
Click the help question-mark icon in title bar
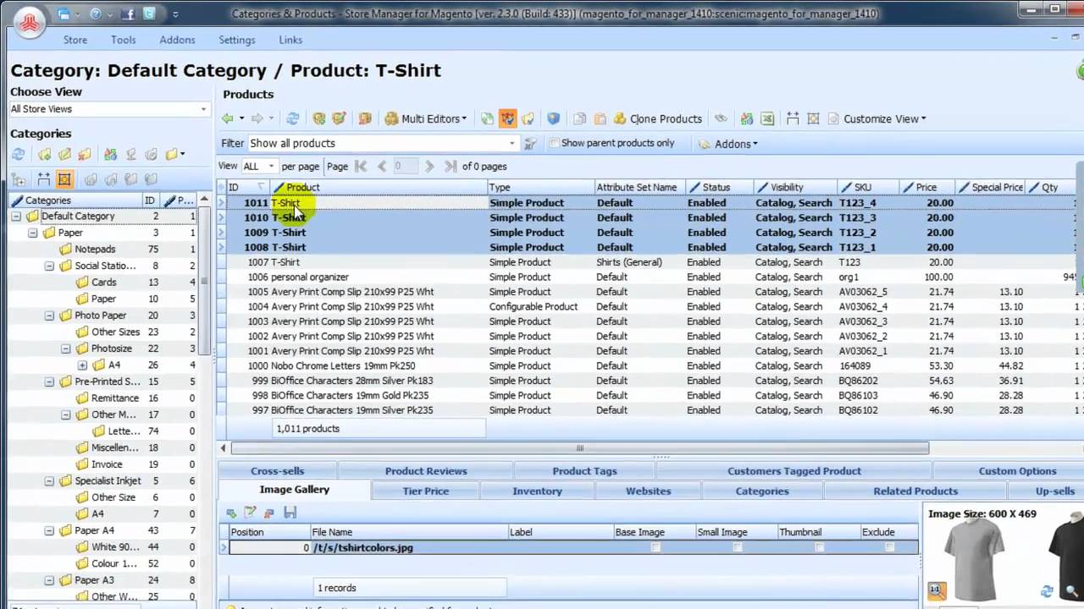[96, 14]
